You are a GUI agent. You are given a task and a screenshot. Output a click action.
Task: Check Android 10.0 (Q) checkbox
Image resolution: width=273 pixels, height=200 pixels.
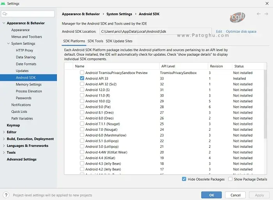coord(82,101)
